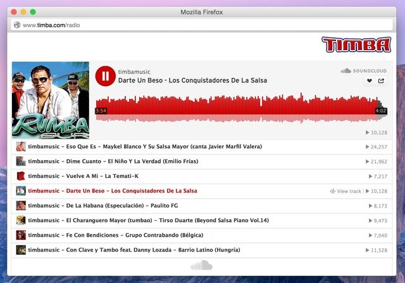405x283 pixels.
Task: Open the Darte Un Beso title in player
Action: [x=192, y=80]
